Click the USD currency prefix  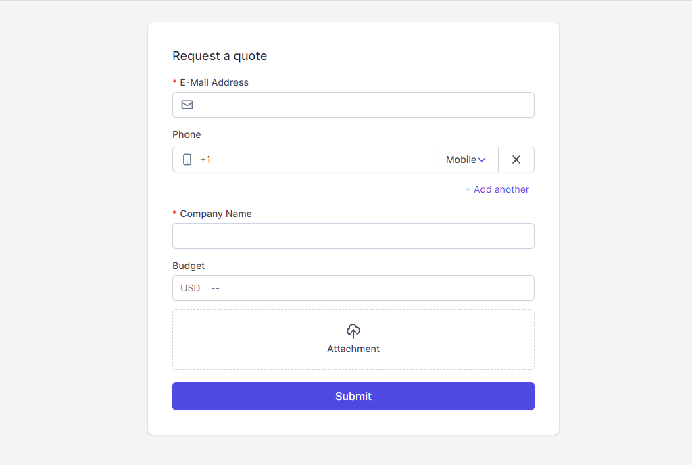[191, 288]
